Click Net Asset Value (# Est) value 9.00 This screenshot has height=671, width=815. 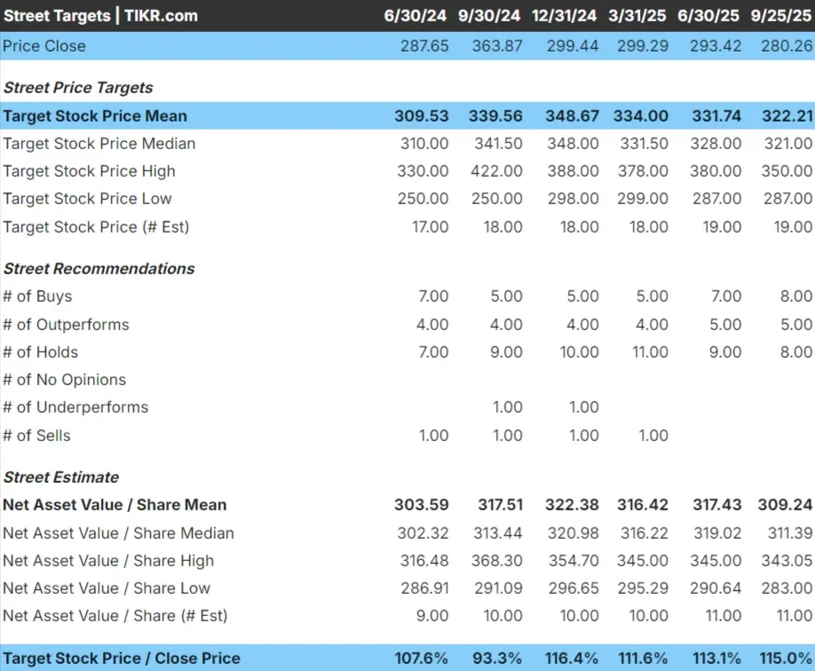432,616
